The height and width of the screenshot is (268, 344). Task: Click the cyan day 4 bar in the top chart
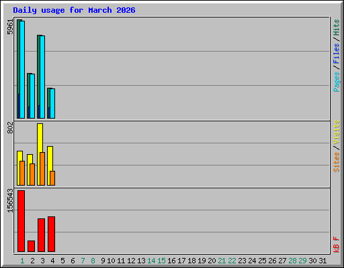tap(52, 103)
